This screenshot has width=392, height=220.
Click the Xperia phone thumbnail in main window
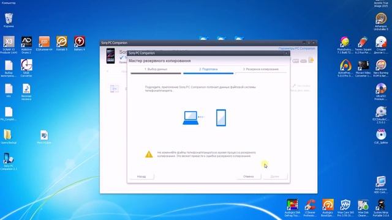pyautogui.click(x=110, y=56)
